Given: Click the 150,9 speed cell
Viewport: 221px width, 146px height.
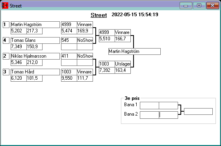Looking at the screenshot, I should pyautogui.click(x=34, y=47).
